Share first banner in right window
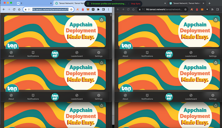 tap(216, 20)
